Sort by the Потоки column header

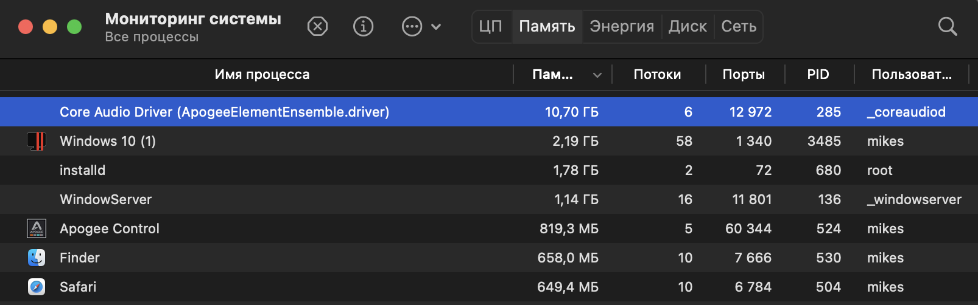click(x=657, y=75)
